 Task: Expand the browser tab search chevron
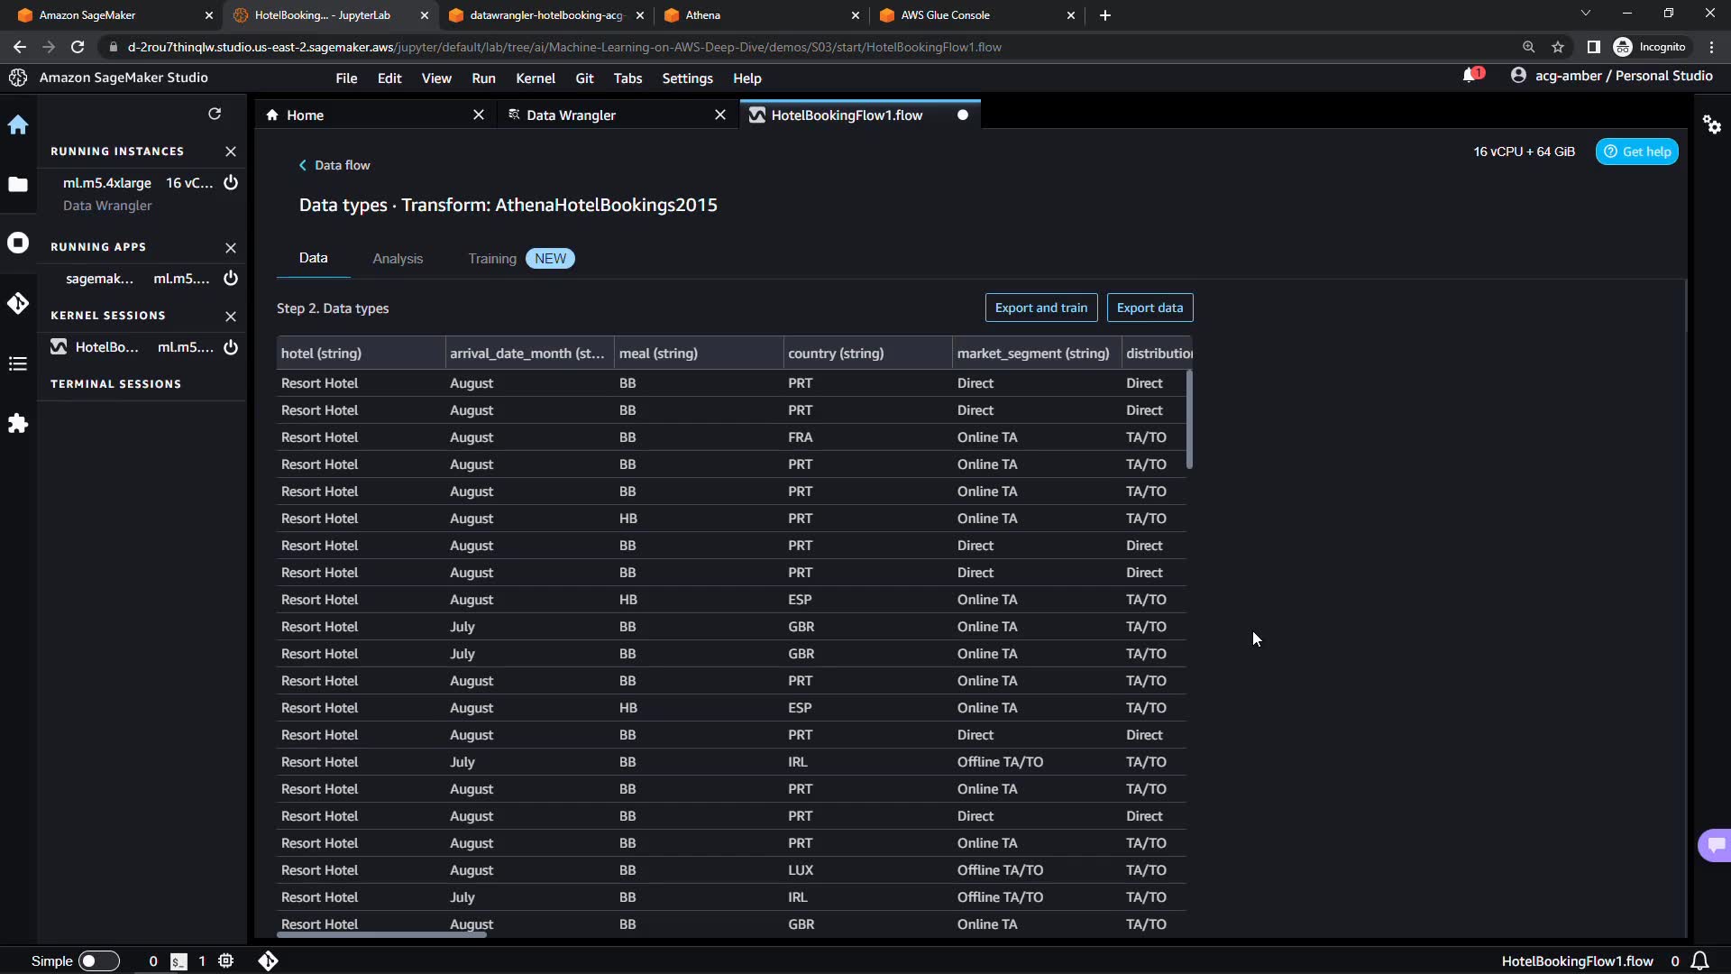tap(1586, 14)
